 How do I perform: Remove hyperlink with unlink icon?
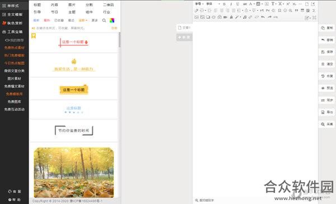[x=256, y=17]
